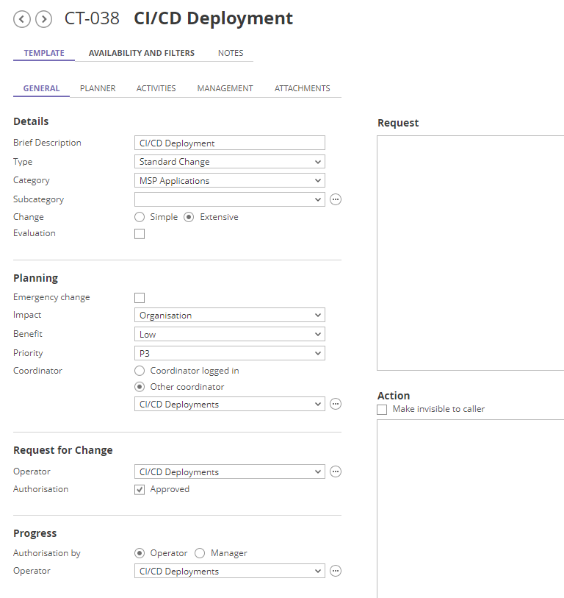The image size is (564, 598).
Task: Switch to the Availability and Filters tab
Action: (x=142, y=53)
